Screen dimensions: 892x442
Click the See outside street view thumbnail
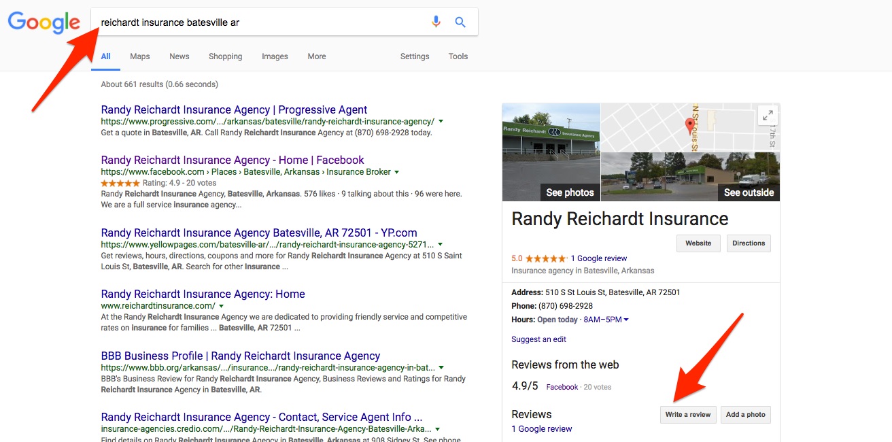691,177
